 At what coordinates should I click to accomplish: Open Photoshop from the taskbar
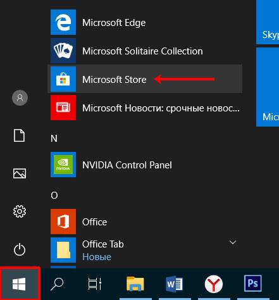pyautogui.click(x=253, y=283)
